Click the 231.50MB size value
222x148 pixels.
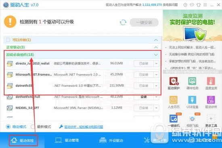[117, 85]
